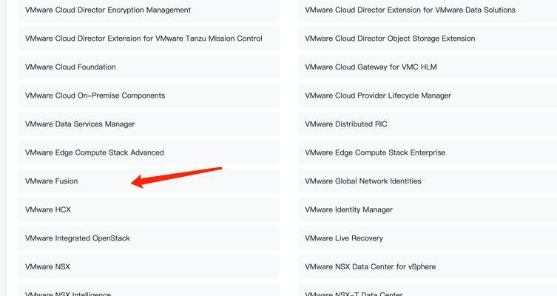557x296 pixels.
Task: Open the VMware Fusion product link
Action: pyautogui.click(x=149, y=181)
